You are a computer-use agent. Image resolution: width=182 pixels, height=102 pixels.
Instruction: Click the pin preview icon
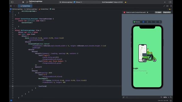tap(124, 97)
